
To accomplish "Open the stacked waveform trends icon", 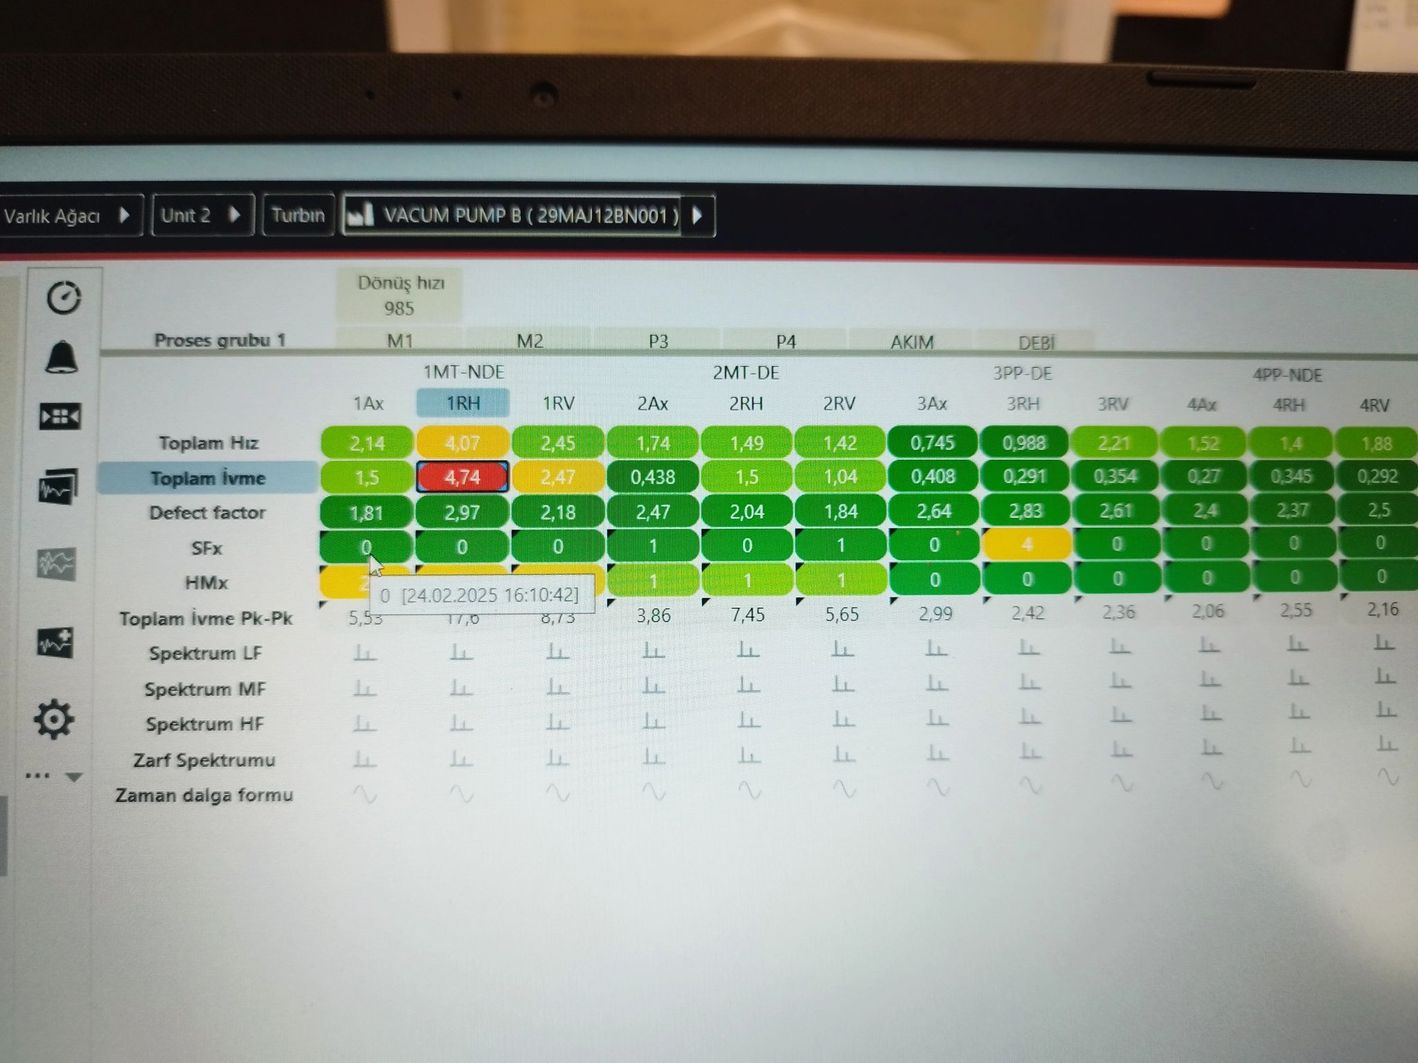I will point(58,486).
